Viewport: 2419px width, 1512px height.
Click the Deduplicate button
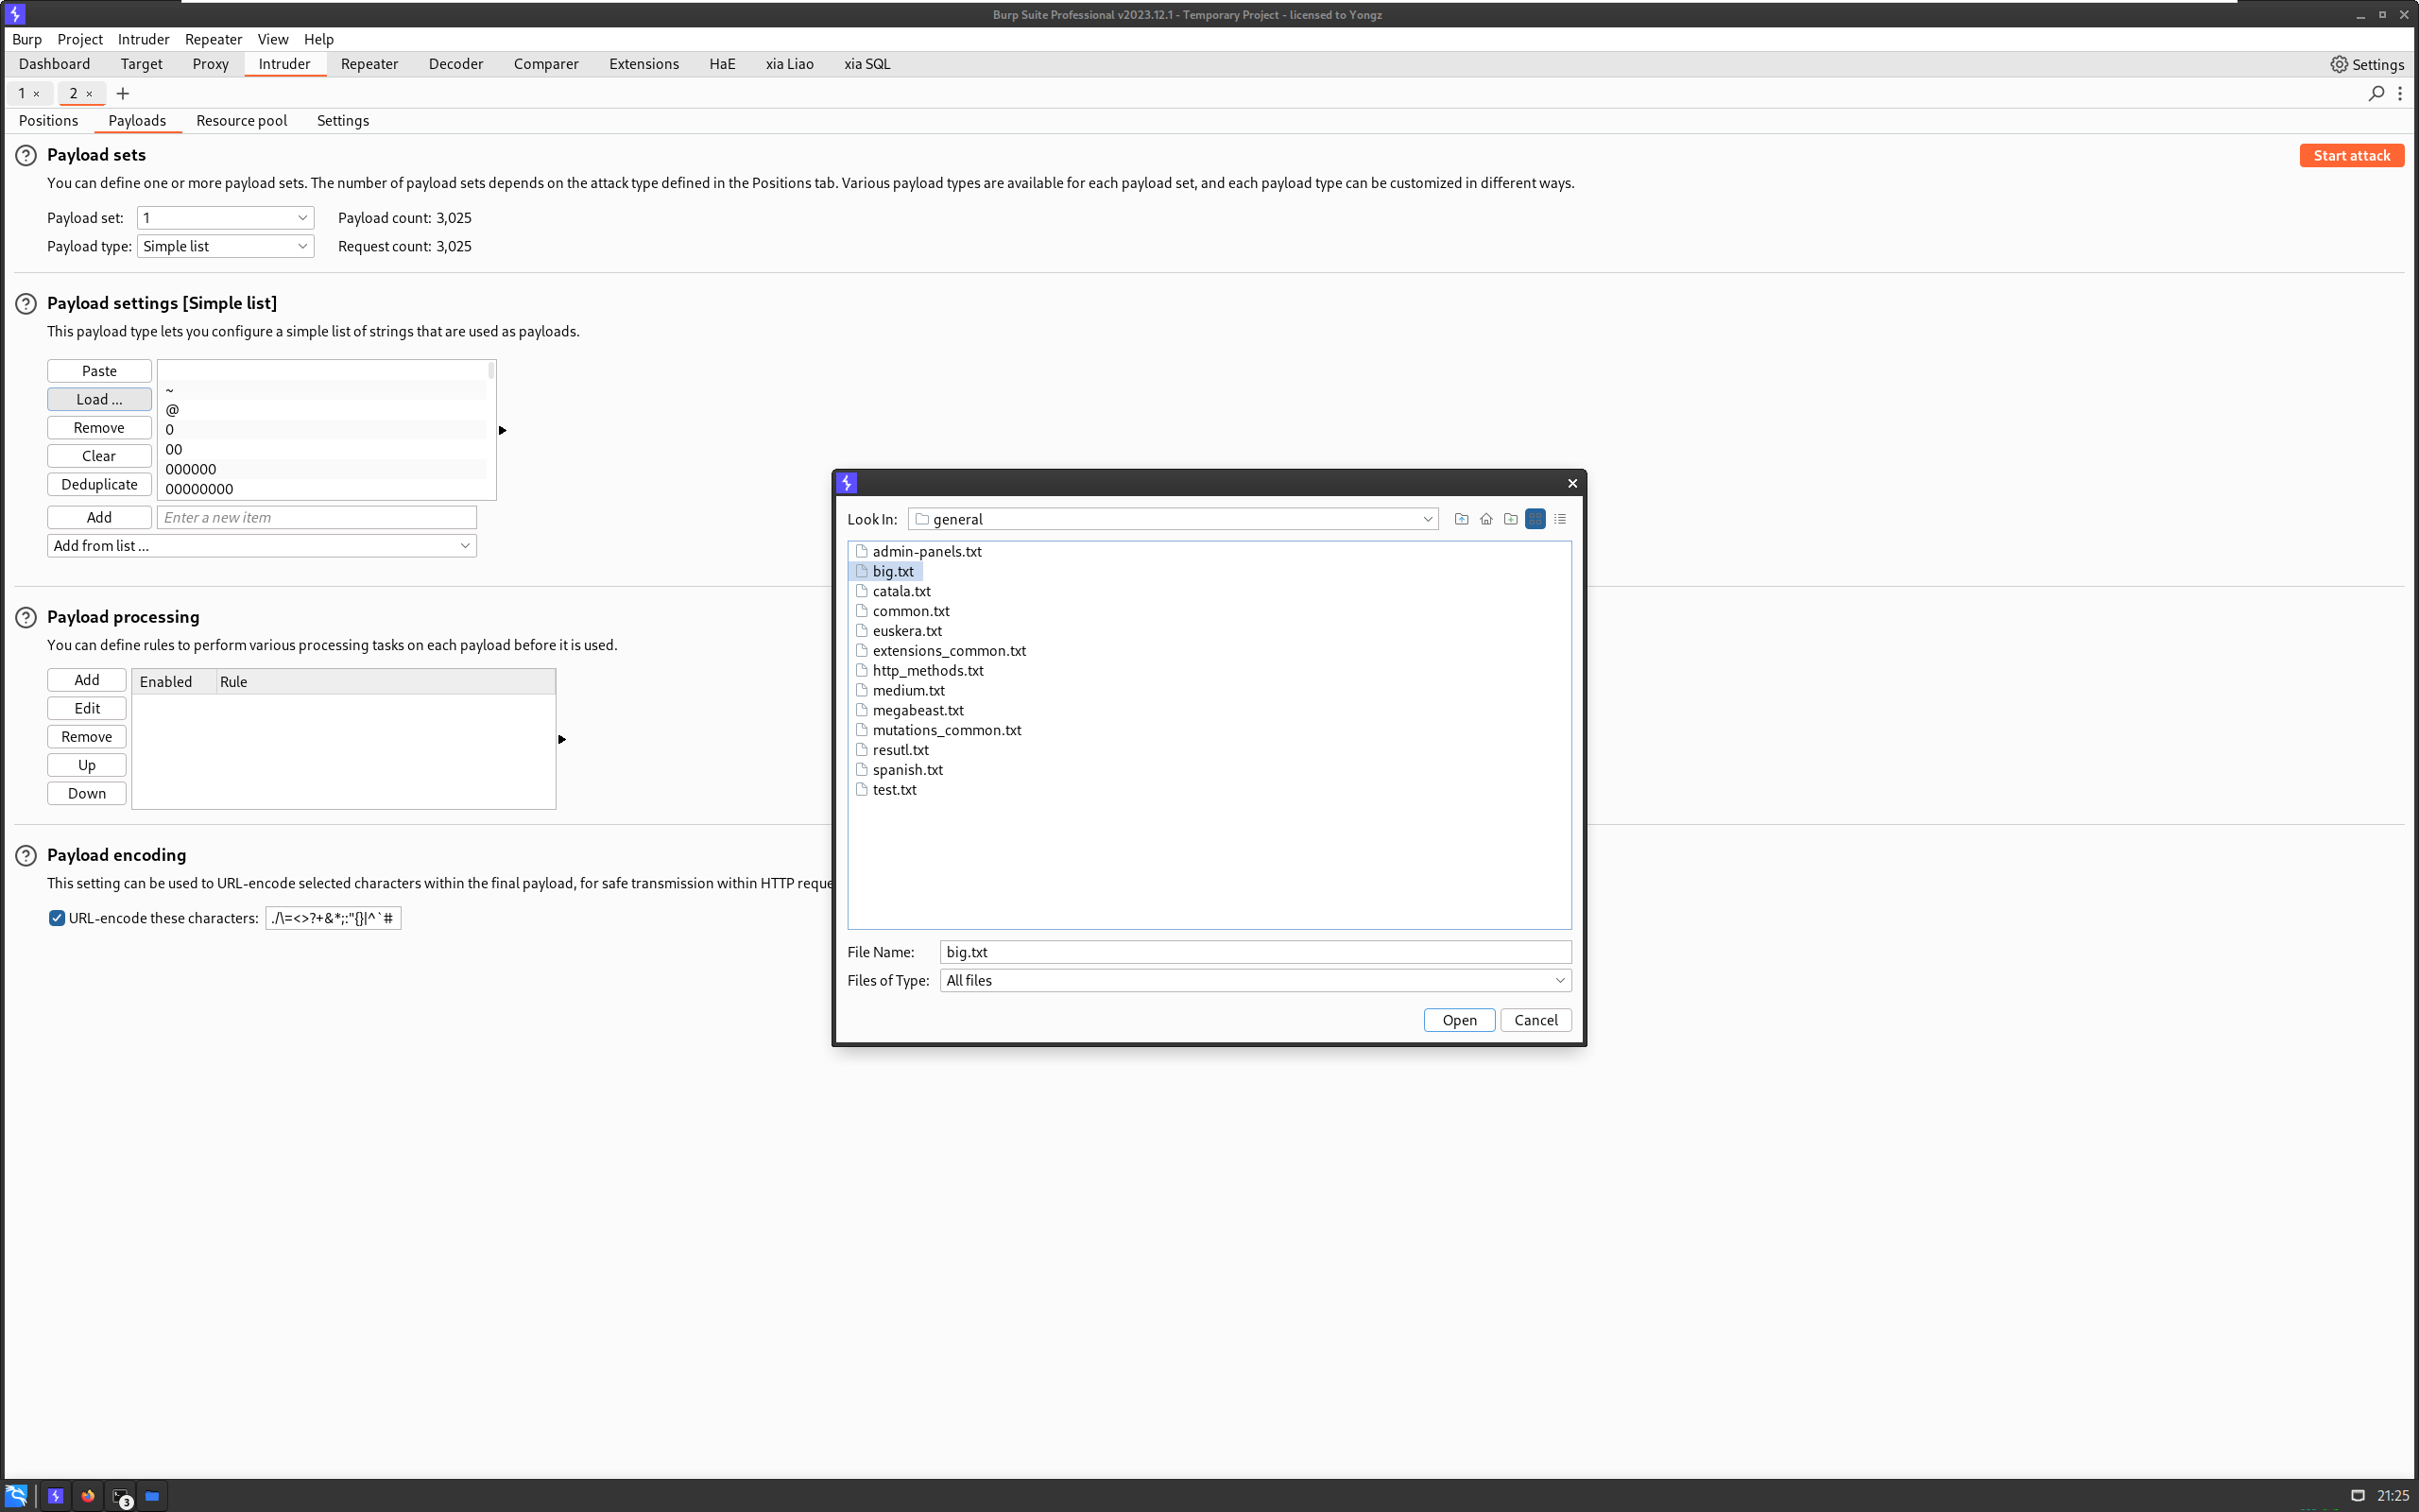click(99, 484)
